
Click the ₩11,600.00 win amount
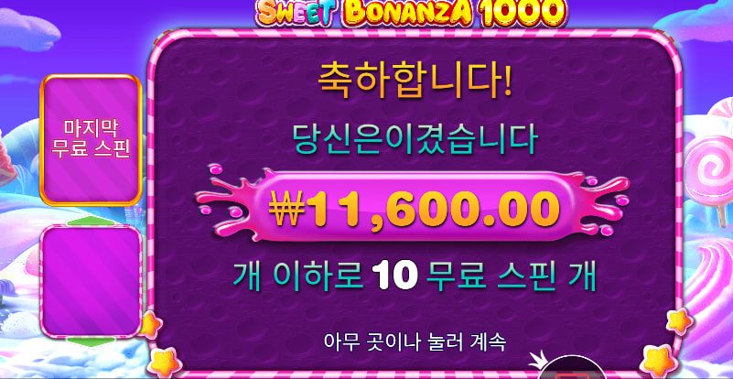pos(415,208)
